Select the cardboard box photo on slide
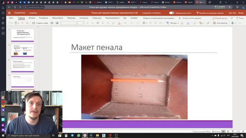This screenshot has width=246, height=138. (x=134, y=87)
